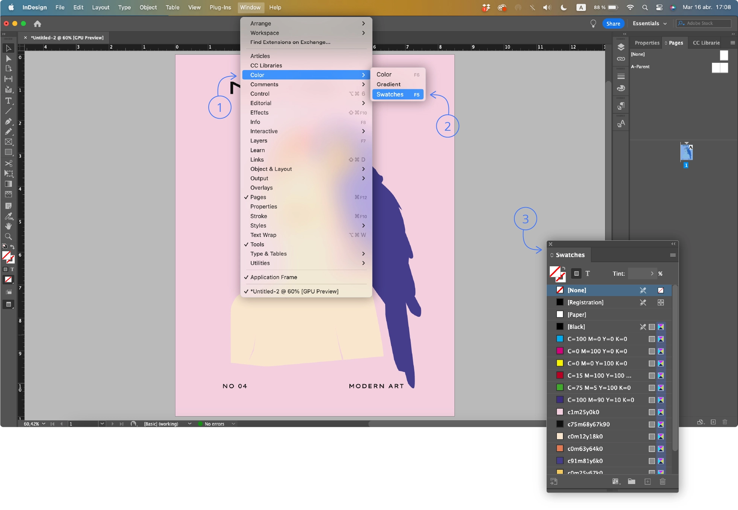Select the Line tool

click(x=8, y=111)
